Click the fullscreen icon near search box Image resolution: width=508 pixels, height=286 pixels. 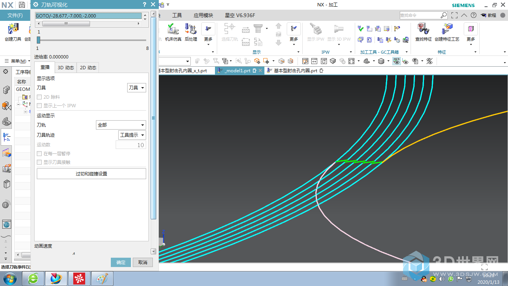(x=454, y=15)
